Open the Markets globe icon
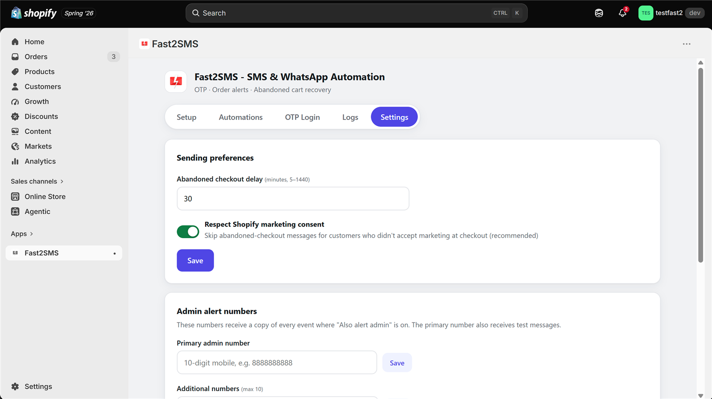This screenshot has height=399, width=712. [x=15, y=147]
